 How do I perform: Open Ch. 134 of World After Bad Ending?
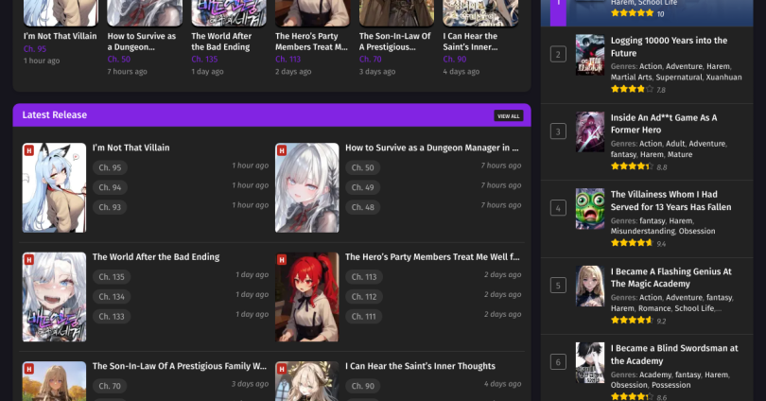coord(112,297)
